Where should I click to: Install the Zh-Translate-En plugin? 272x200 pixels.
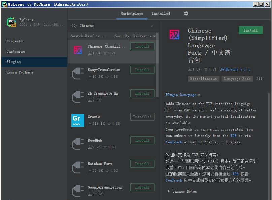pyautogui.click(x=142, y=93)
